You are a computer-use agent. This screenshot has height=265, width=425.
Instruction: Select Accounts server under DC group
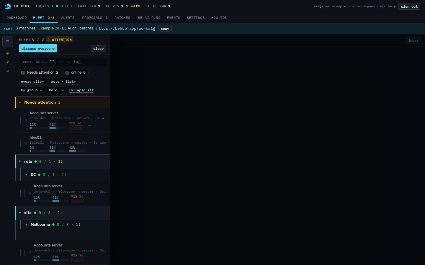tap(63, 193)
